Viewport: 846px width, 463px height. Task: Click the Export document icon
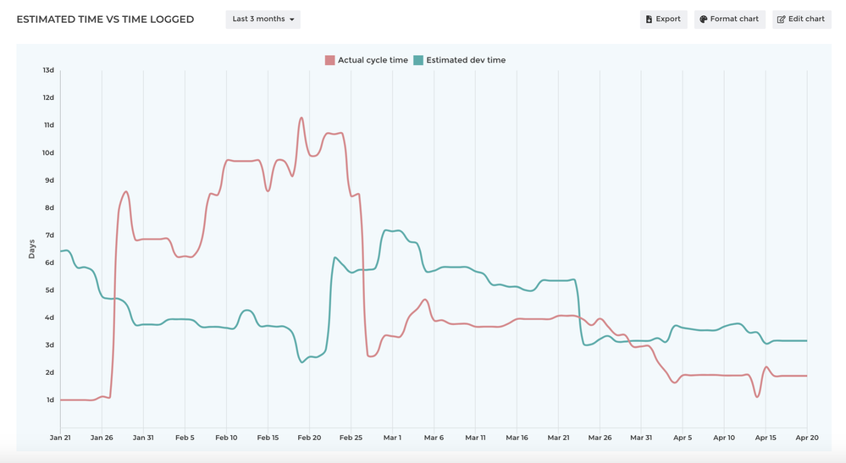point(649,19)
